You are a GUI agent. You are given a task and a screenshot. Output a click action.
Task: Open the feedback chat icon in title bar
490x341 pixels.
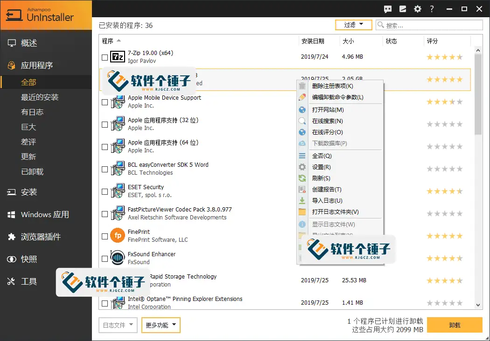388,9
